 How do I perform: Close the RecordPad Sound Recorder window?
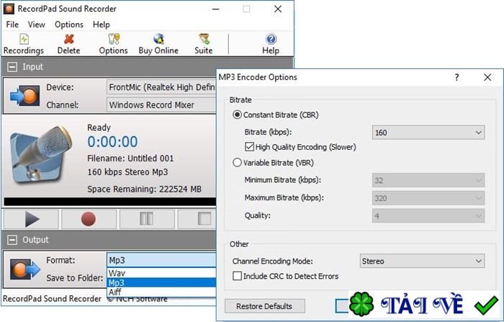[278, 9]
